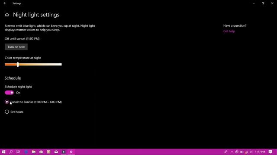Image resolution: width=277 pixels, height=155 pixels.
Task: Click 'Color temperature at night' label
Action: 23,58
